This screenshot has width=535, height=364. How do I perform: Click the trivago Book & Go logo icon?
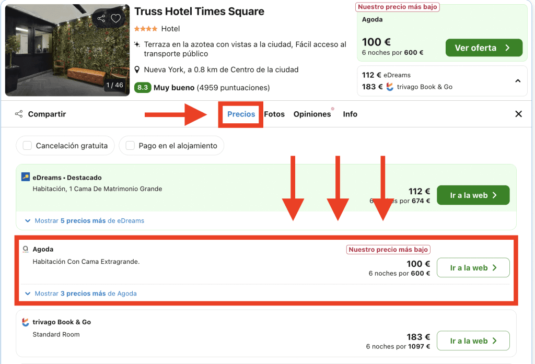[x=26, y=322]
